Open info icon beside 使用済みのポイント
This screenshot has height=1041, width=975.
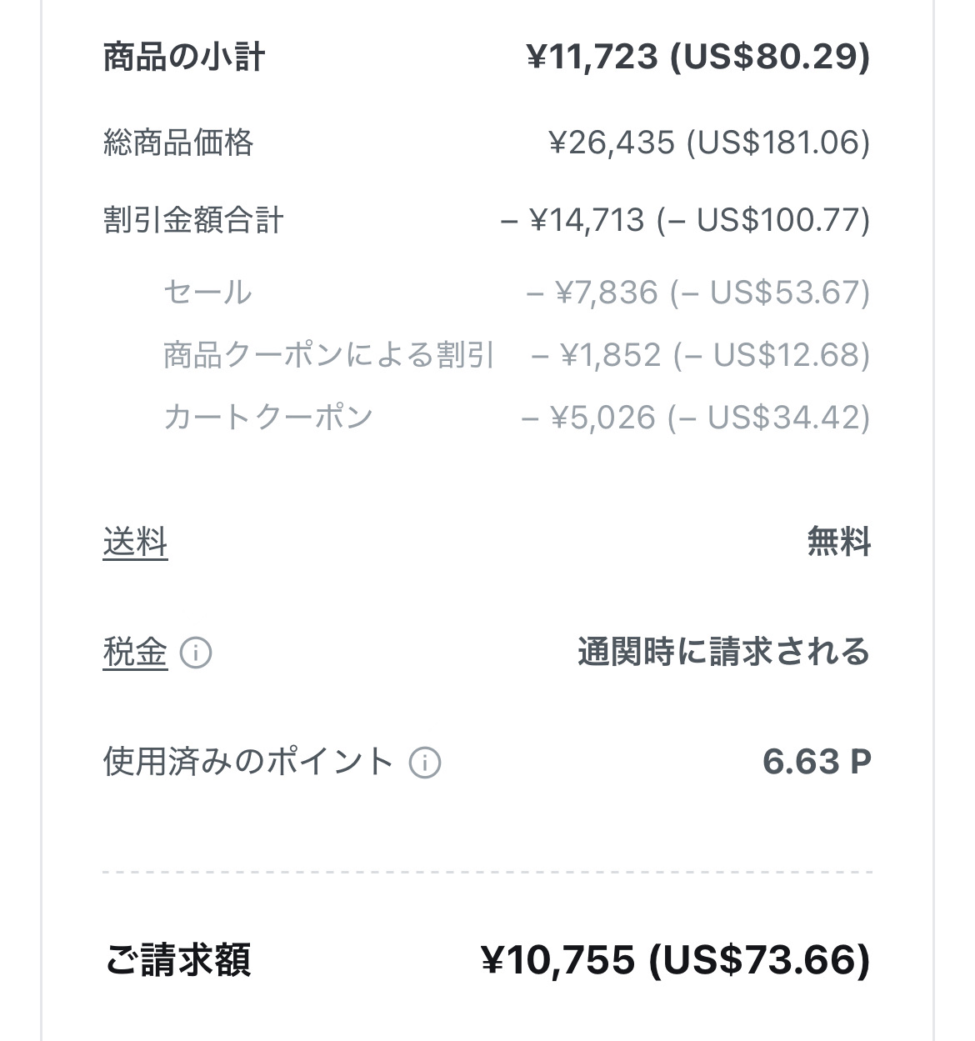[x=424, y=762]
